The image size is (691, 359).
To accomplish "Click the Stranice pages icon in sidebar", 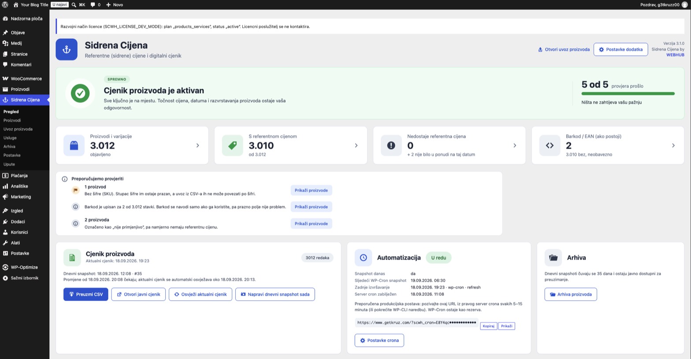I will (5, 54).
